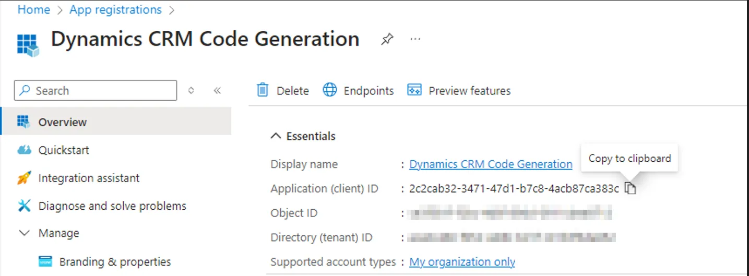The image size is (749, 276).
Task: Click the expand/collapse sort arrows near Search
Action: click(x=191, y=90)
